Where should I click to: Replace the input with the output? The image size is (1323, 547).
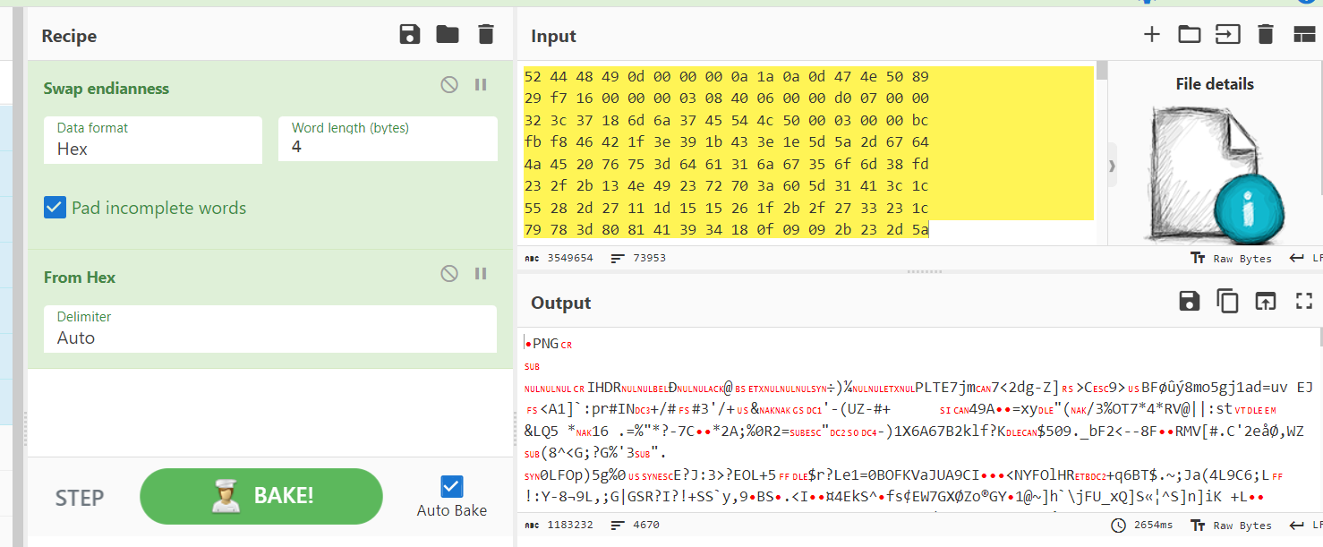1265,302
